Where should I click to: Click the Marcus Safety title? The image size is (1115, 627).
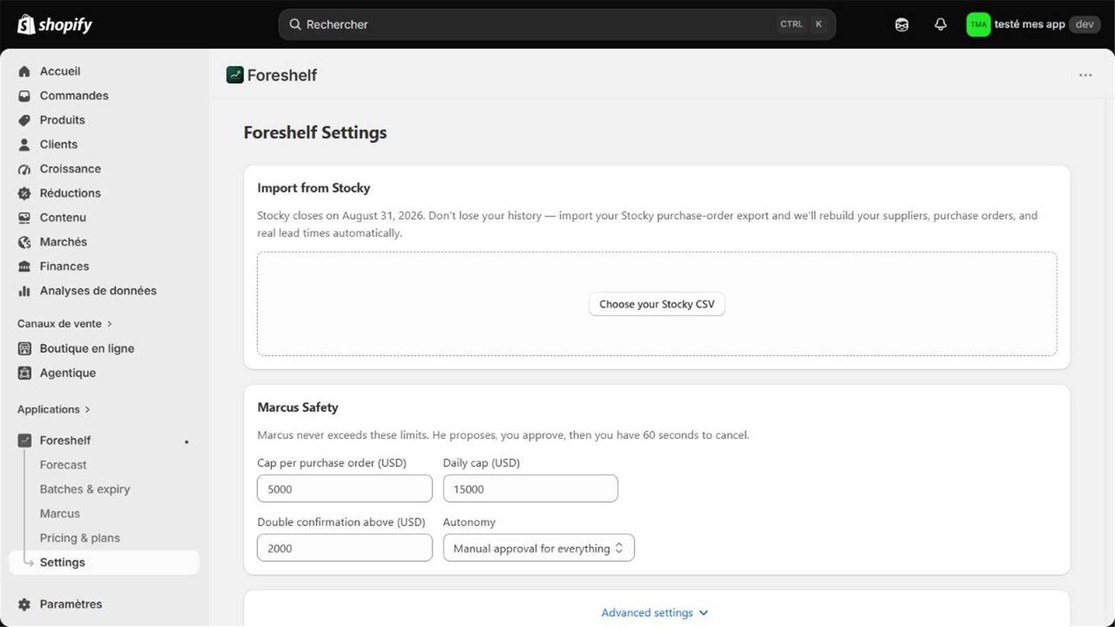pyautogui.click(x=298, y=408)
